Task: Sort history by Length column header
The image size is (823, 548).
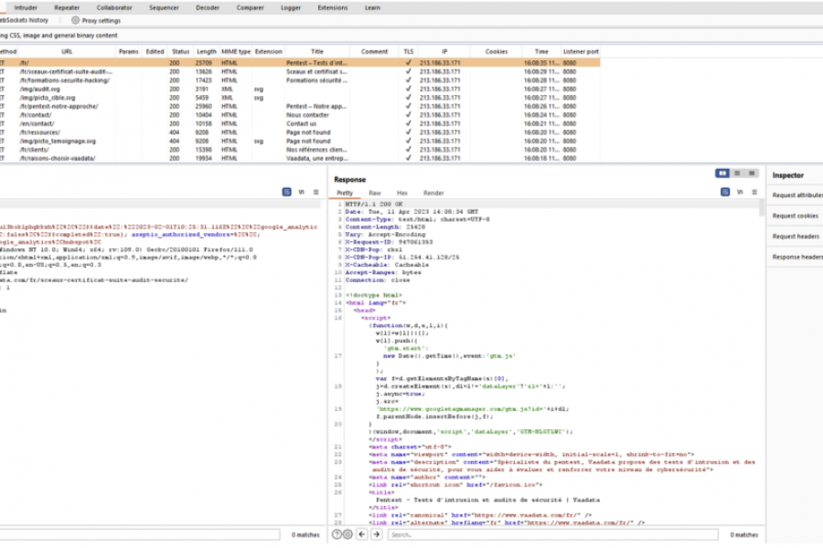Action: pyautogui.click(x=207, y=52)
